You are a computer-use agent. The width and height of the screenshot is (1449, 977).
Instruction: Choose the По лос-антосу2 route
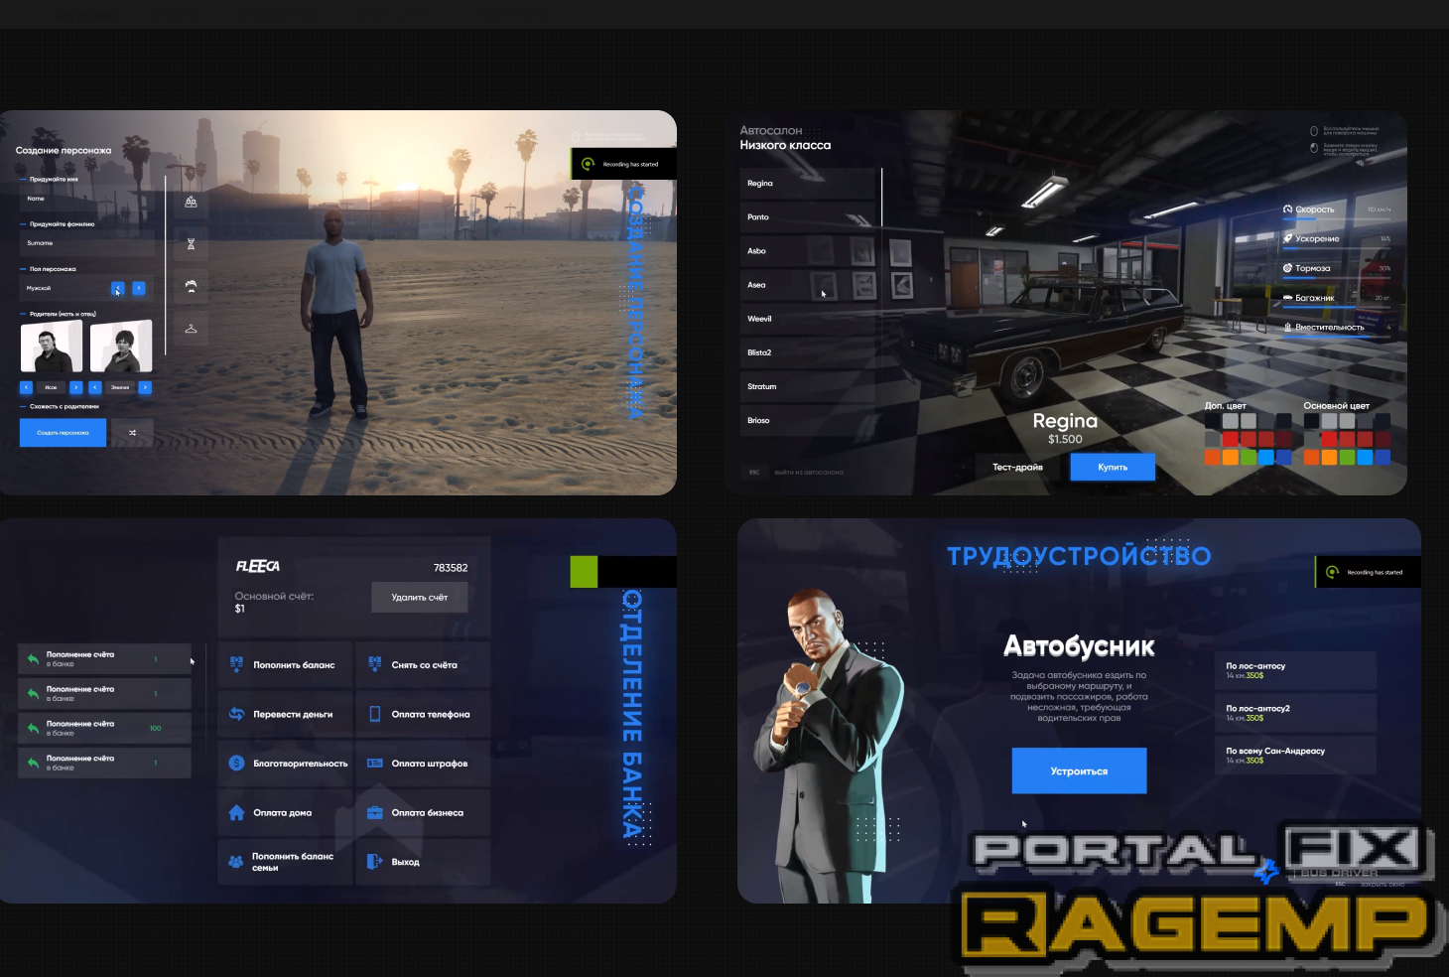[1296, 713]
